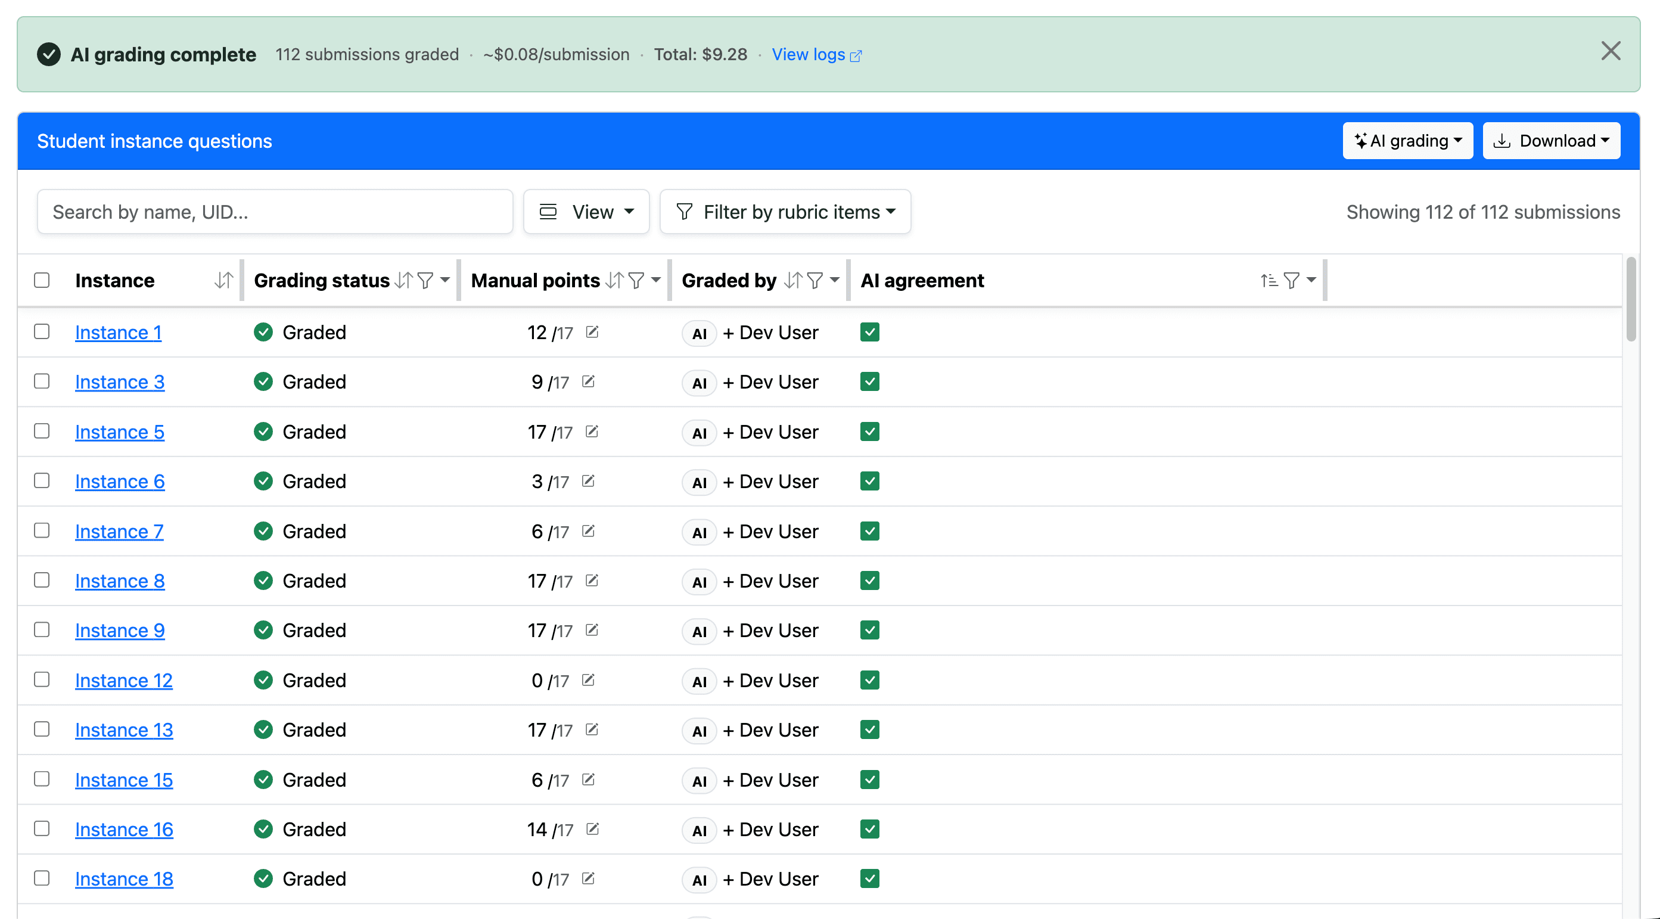The width and height of the screenshot is (1660, 919).
Task: Filter the Manual points column
Action: click(636, 280)
